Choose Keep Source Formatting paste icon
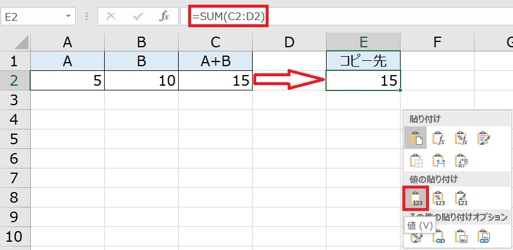The image size is (513, 250). tap(483, 138)
